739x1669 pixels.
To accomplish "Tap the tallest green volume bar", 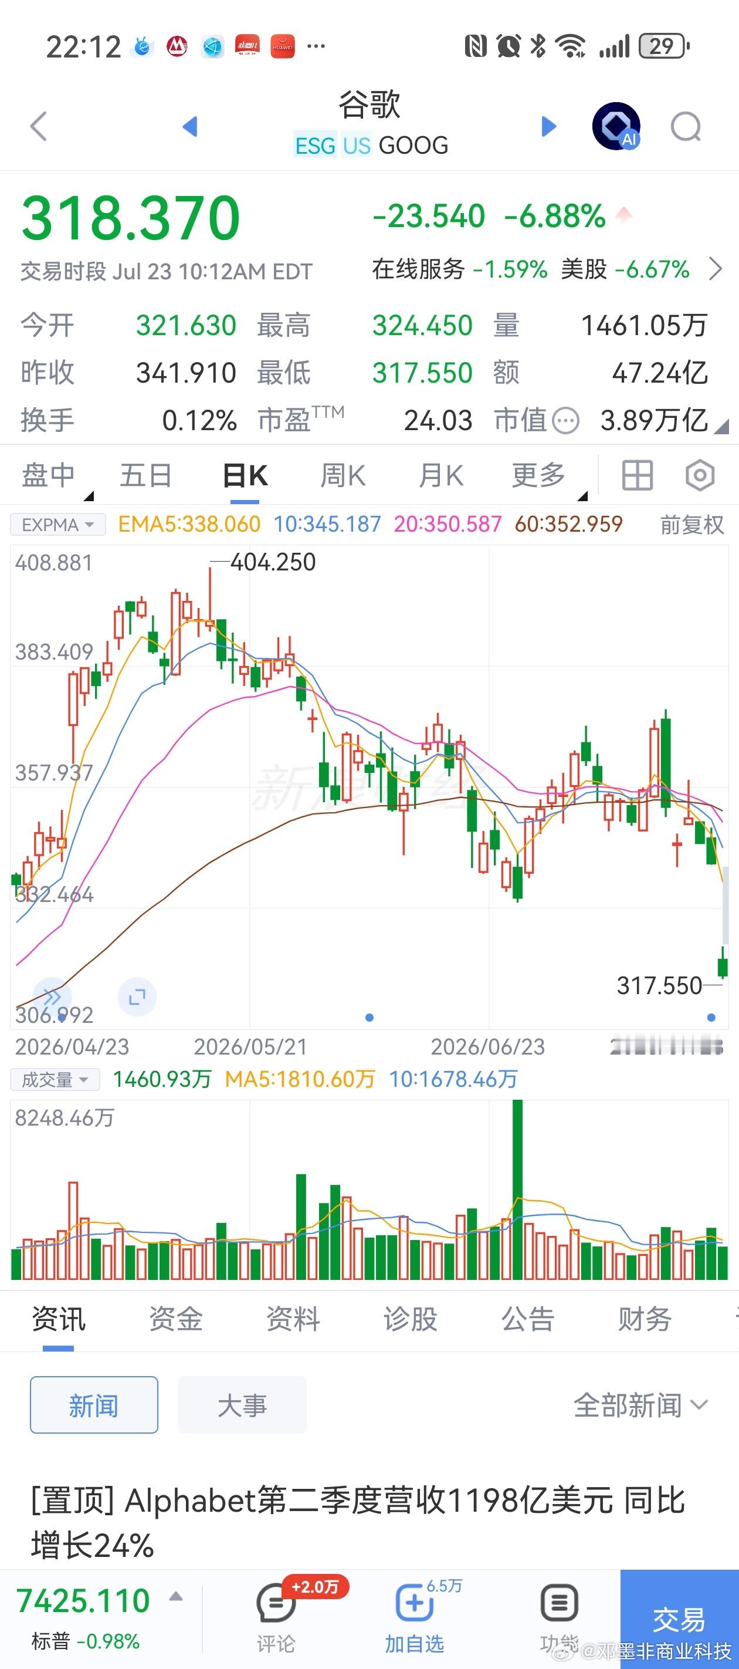I will click(517, 1188).
